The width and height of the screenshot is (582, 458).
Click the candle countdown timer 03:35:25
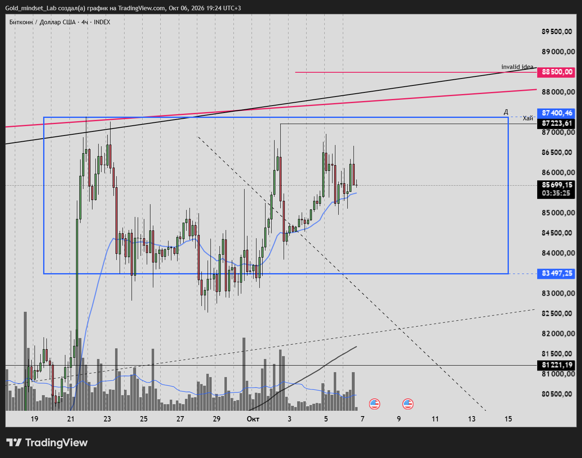click(556, 193)
